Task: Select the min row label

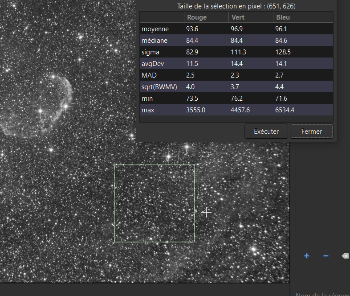Action: pyautogui.click(x=147, y=98)
